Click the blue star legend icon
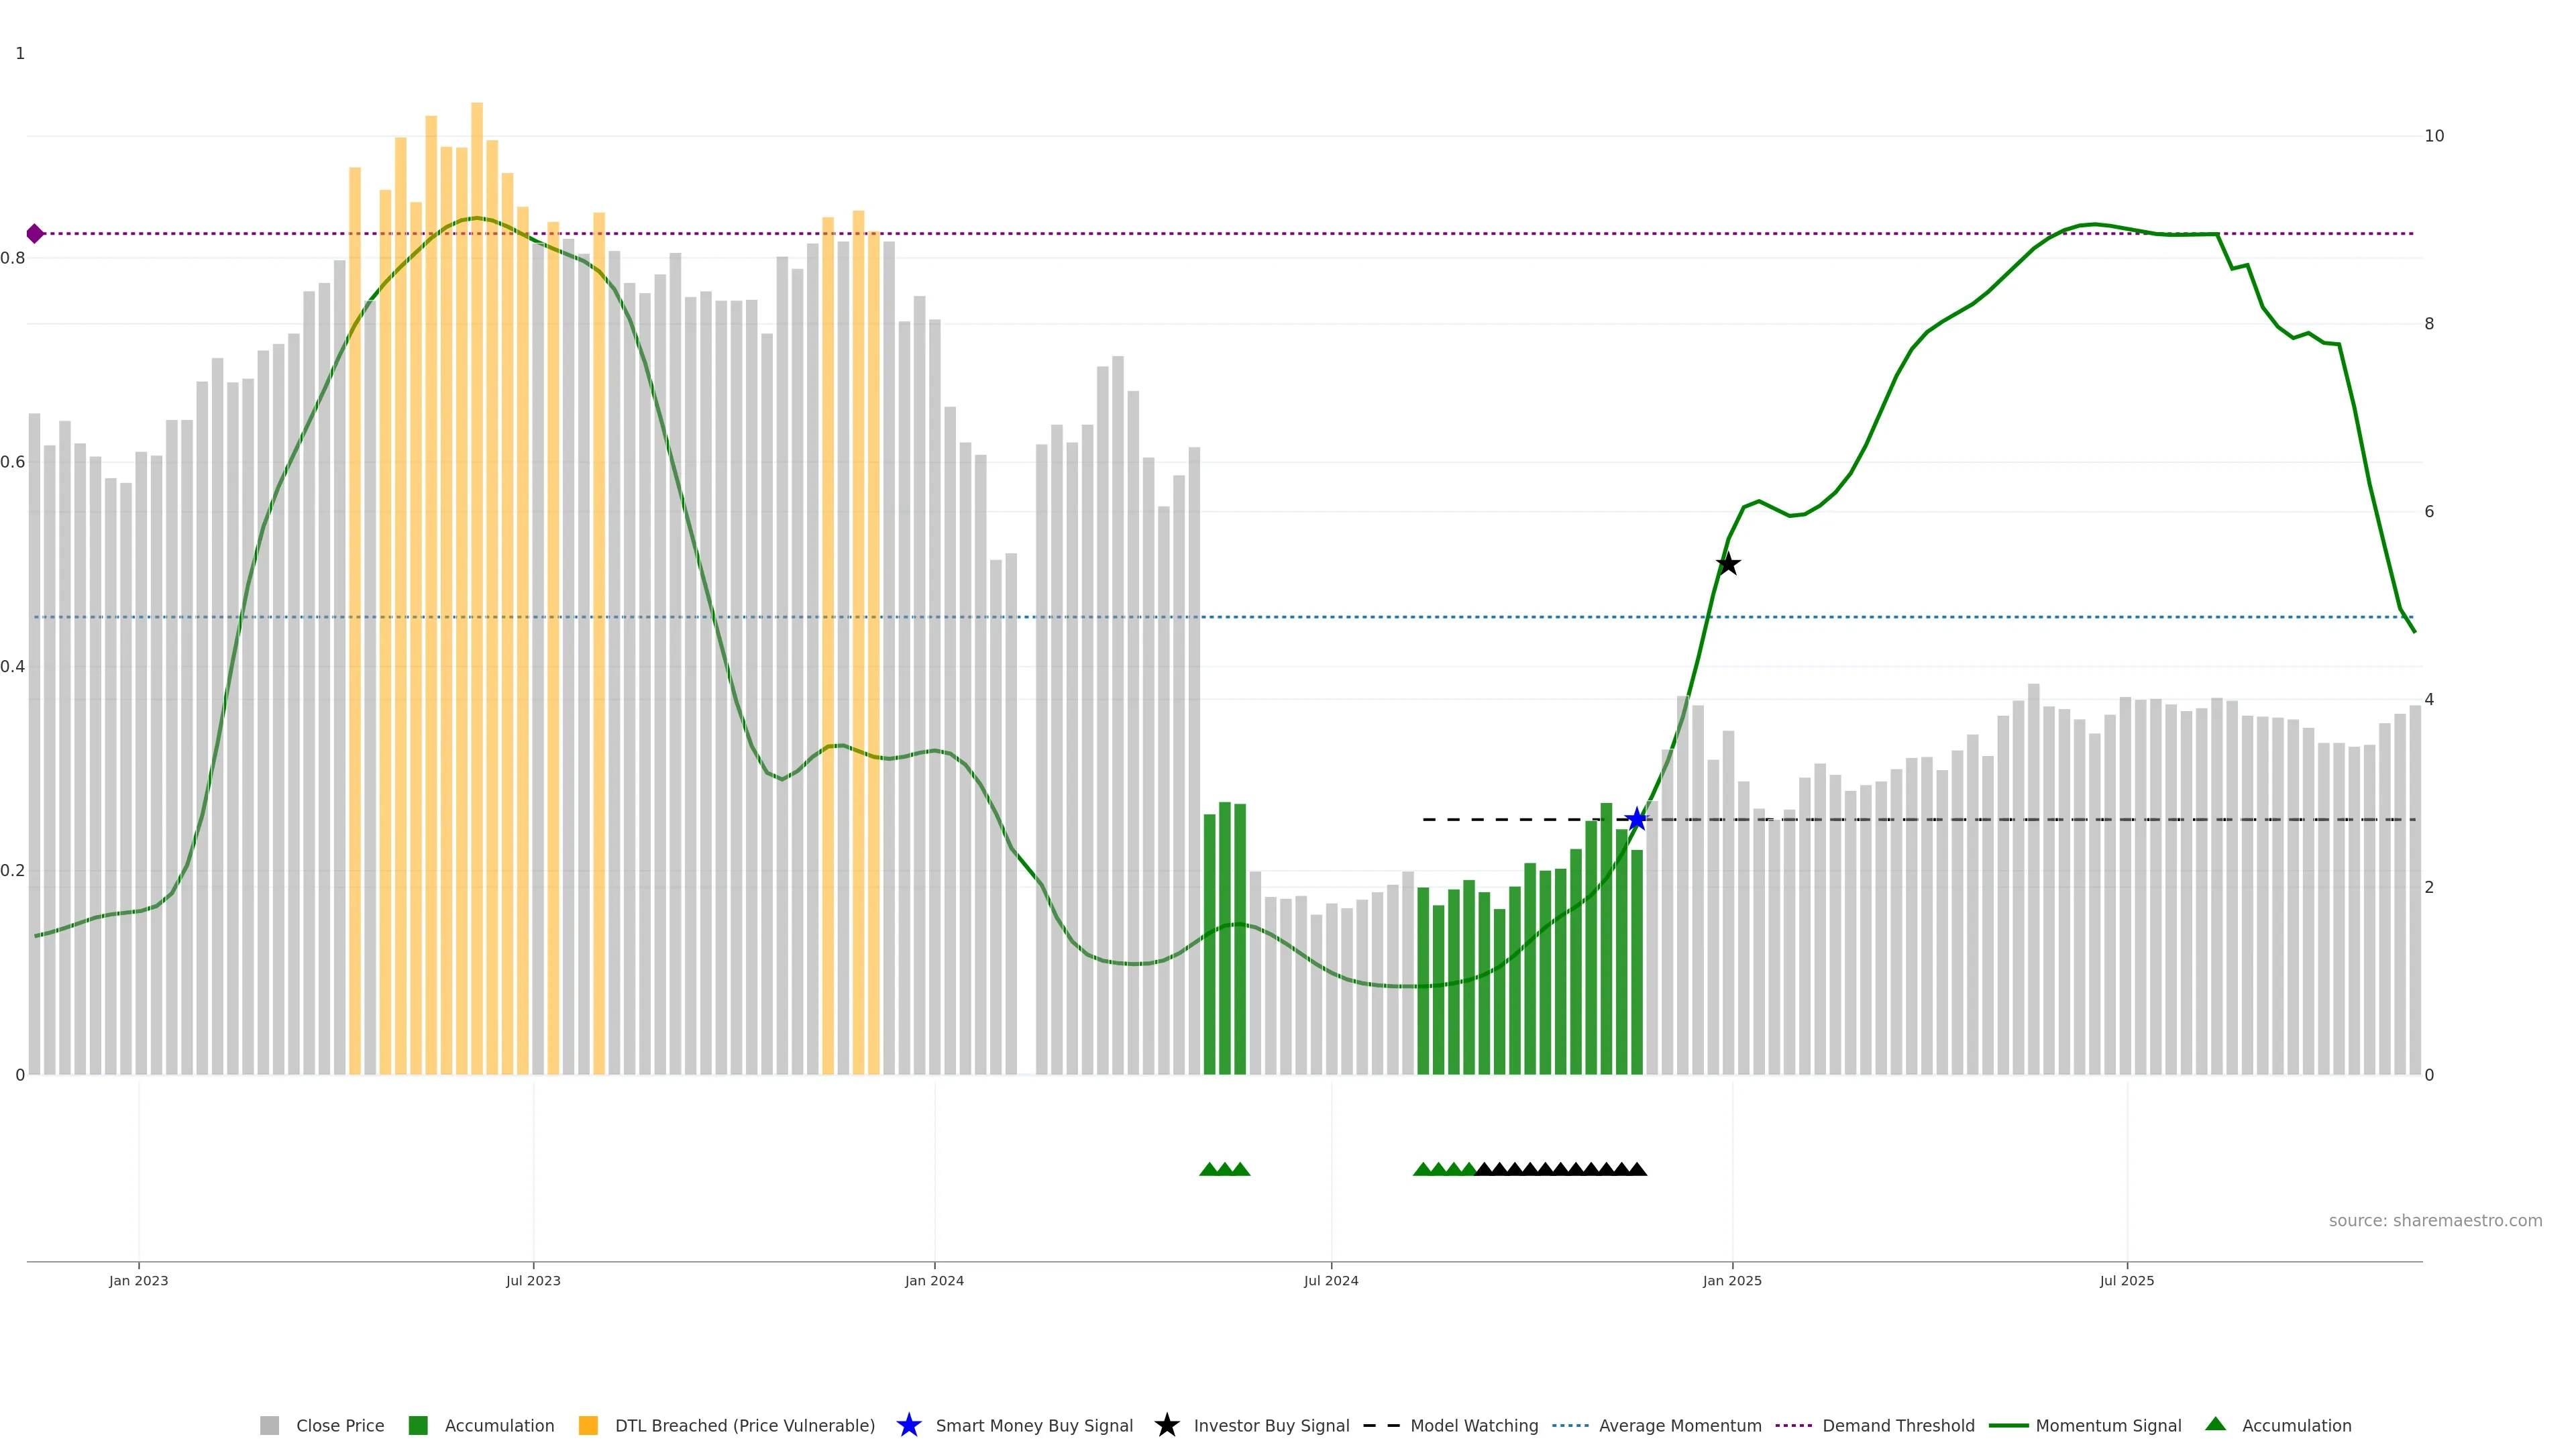Screen dimensions: 2576x1449 909,1426
